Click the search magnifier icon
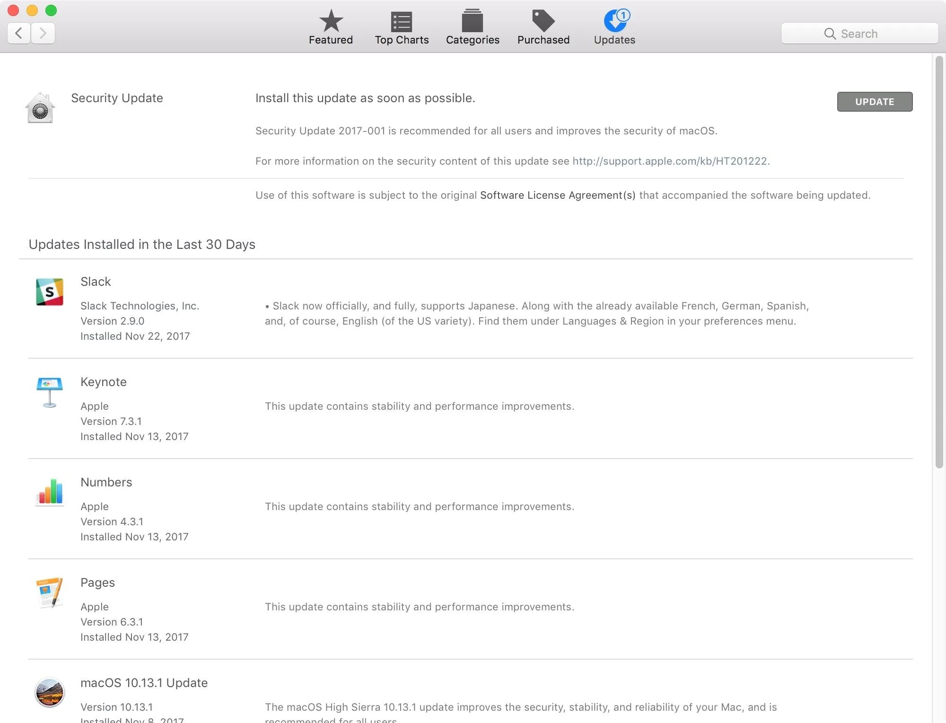Viewport: 946px width, 723px height. pos(830,34)
